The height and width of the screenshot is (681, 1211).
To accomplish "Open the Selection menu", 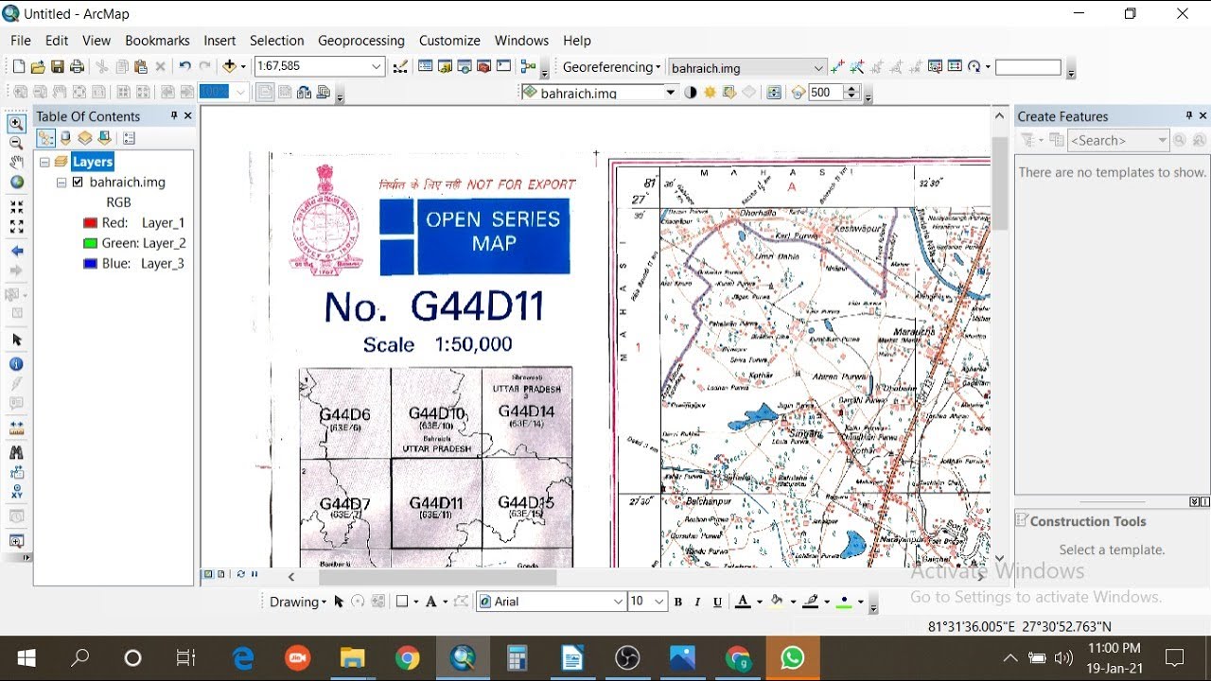I will [276, 41].
